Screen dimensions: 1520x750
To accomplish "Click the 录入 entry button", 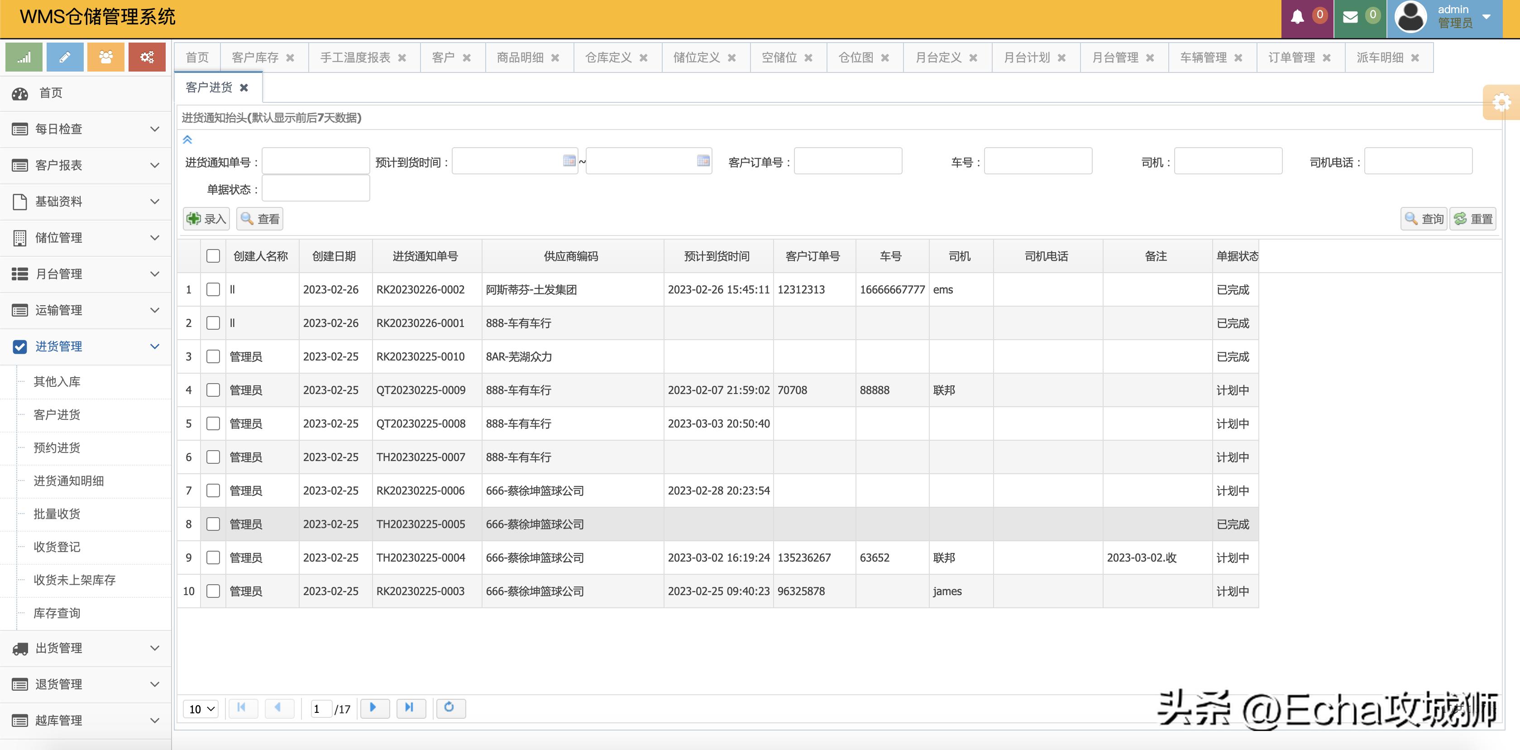I will coord(206,218).
